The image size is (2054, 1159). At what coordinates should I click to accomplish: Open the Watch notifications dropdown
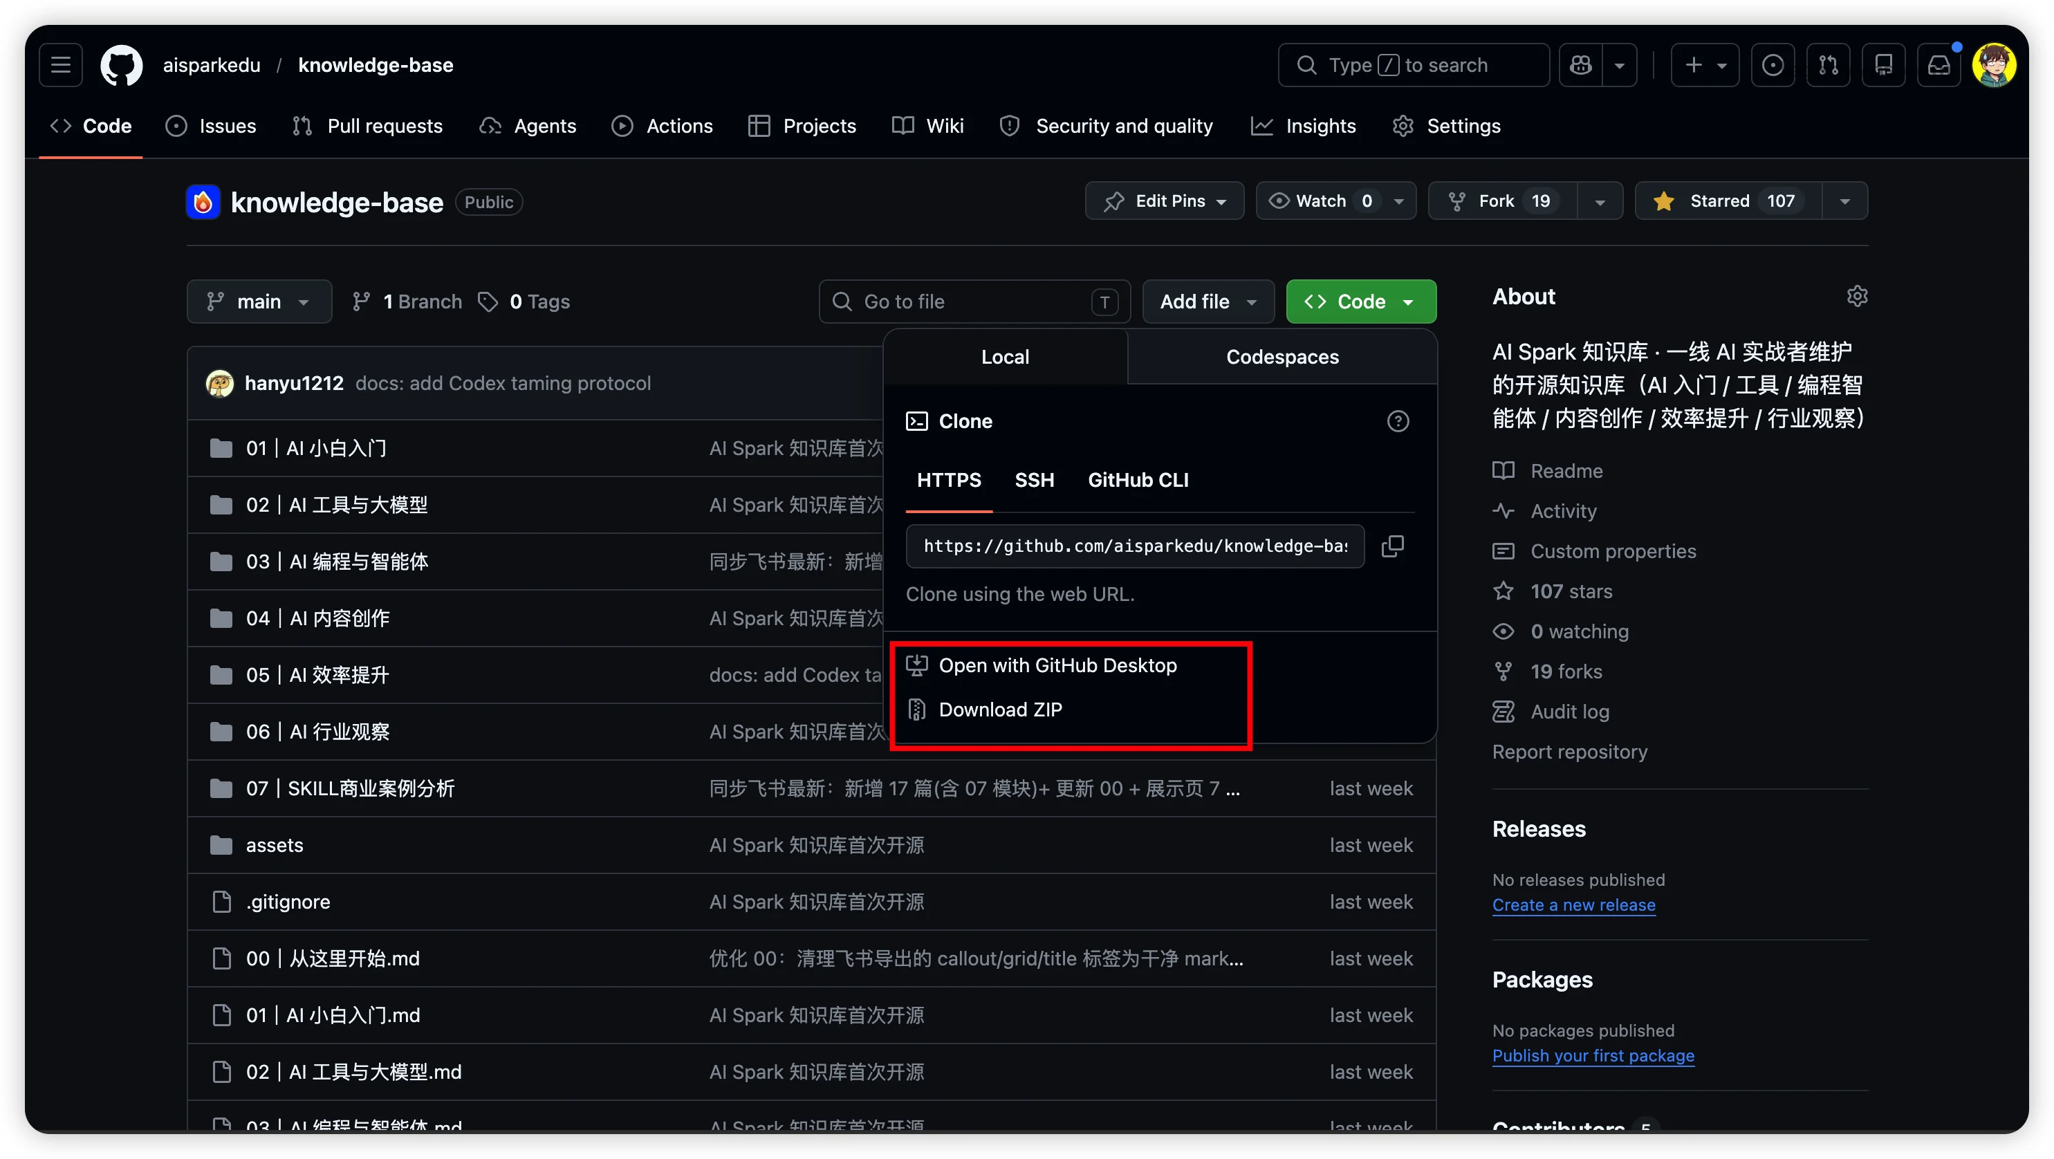point(1335,201)
